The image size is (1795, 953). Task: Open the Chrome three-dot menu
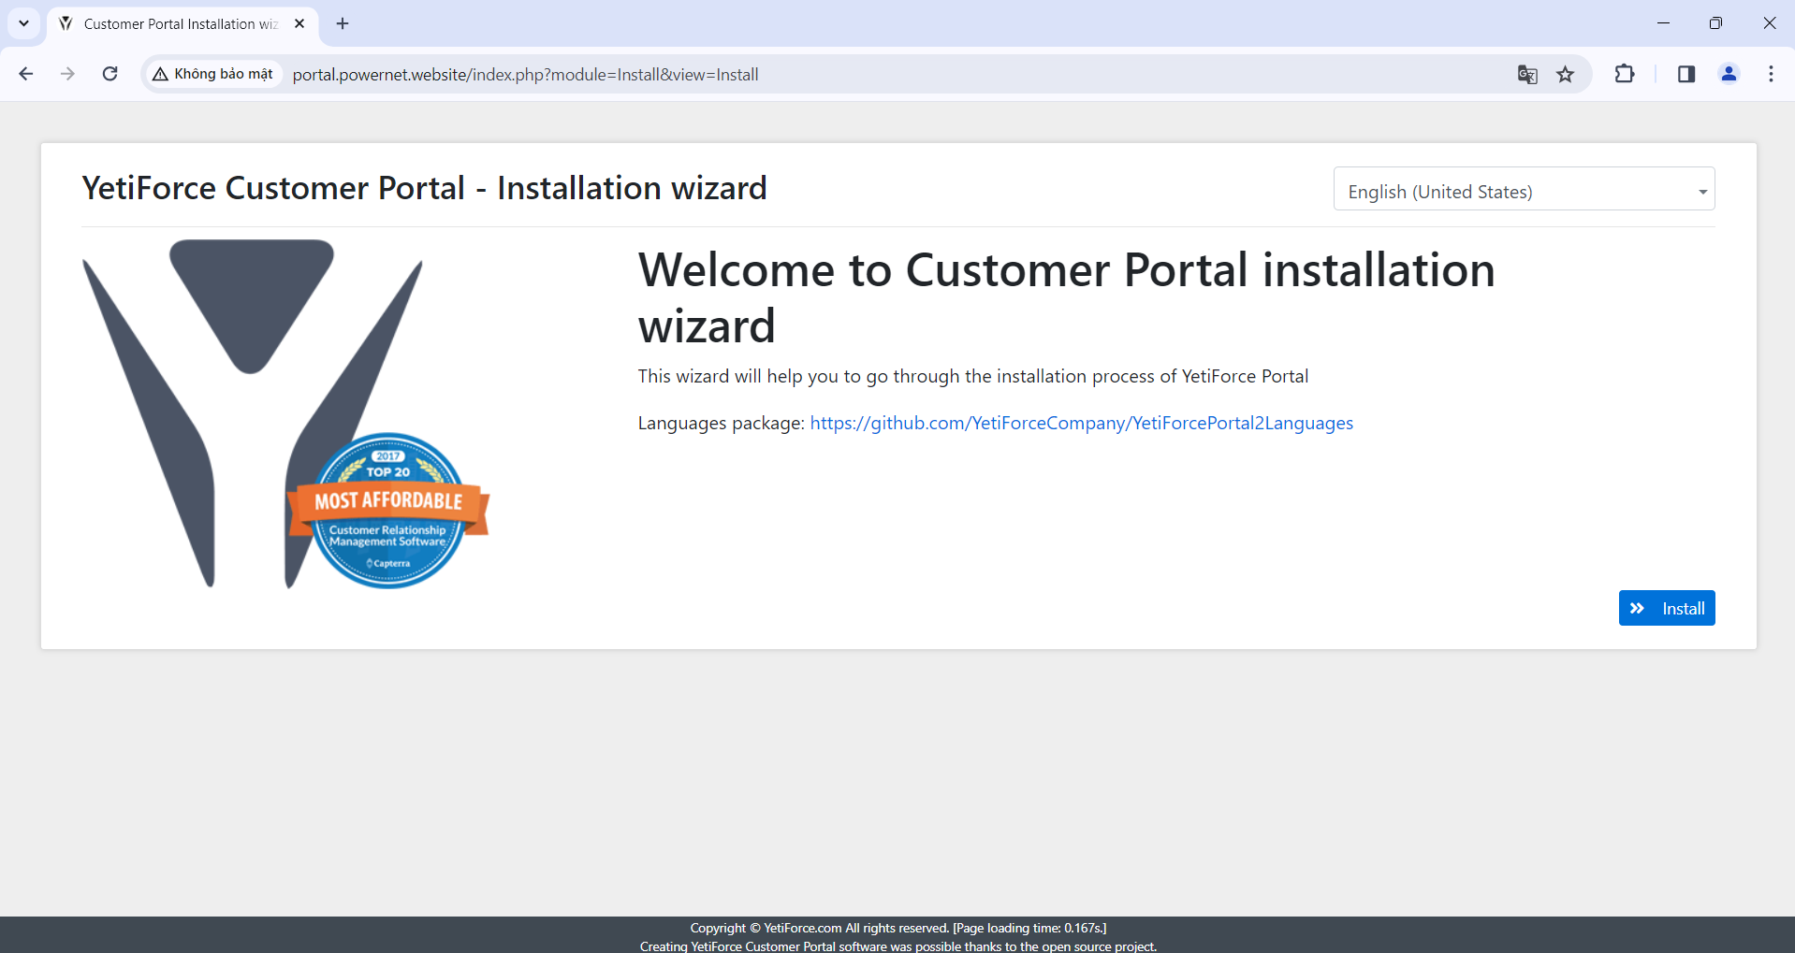[1771, 74]
